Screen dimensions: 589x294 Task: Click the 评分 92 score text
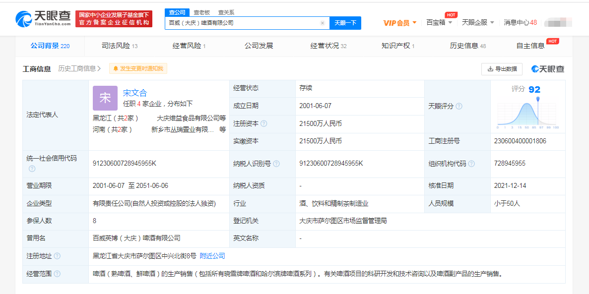[526, 89]
